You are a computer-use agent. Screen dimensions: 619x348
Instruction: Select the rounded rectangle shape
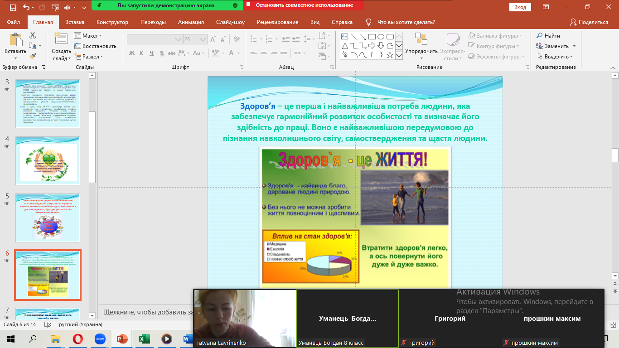click(390, 37)
